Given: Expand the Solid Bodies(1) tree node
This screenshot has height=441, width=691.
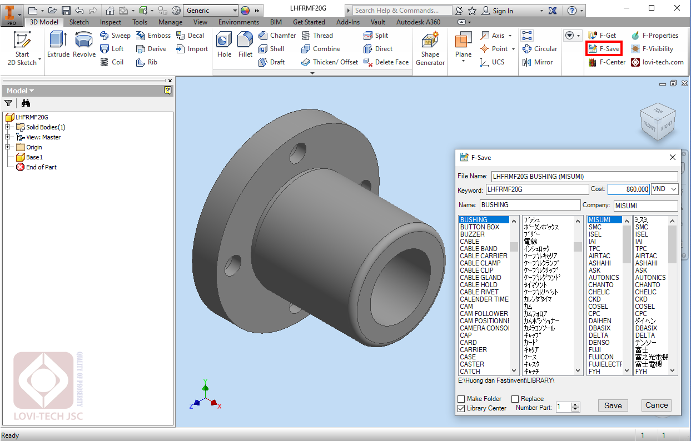Looking at the screenshot, I should pos(8,127).
